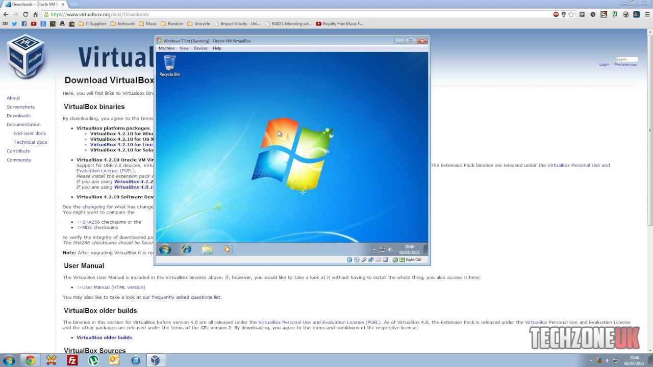This screenshot has height=367, width=653.
Task: Reload the VirtualBox downloads page
Action: (26, 14)
